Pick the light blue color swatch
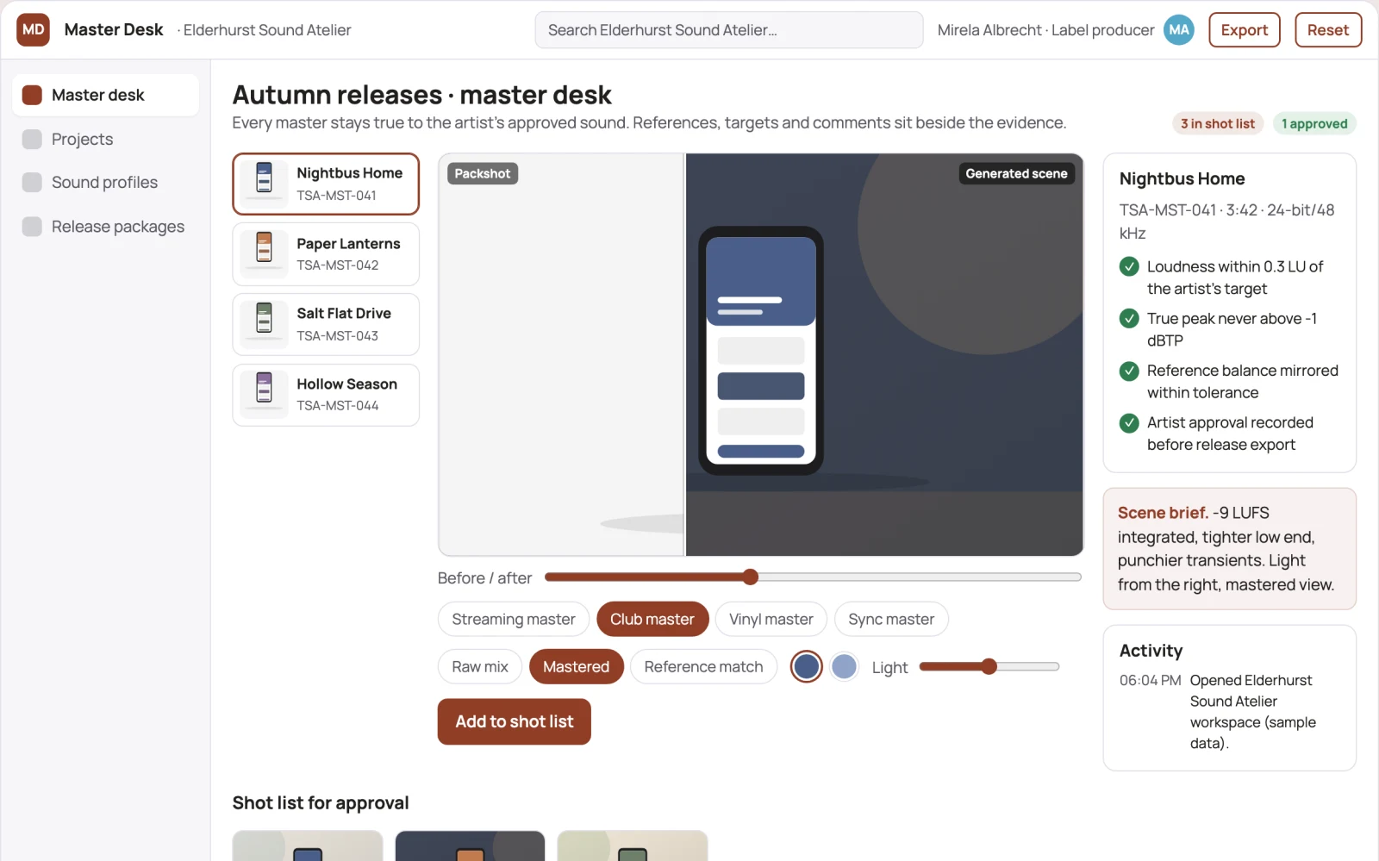Screen dimensions: 1379x861 845,666
